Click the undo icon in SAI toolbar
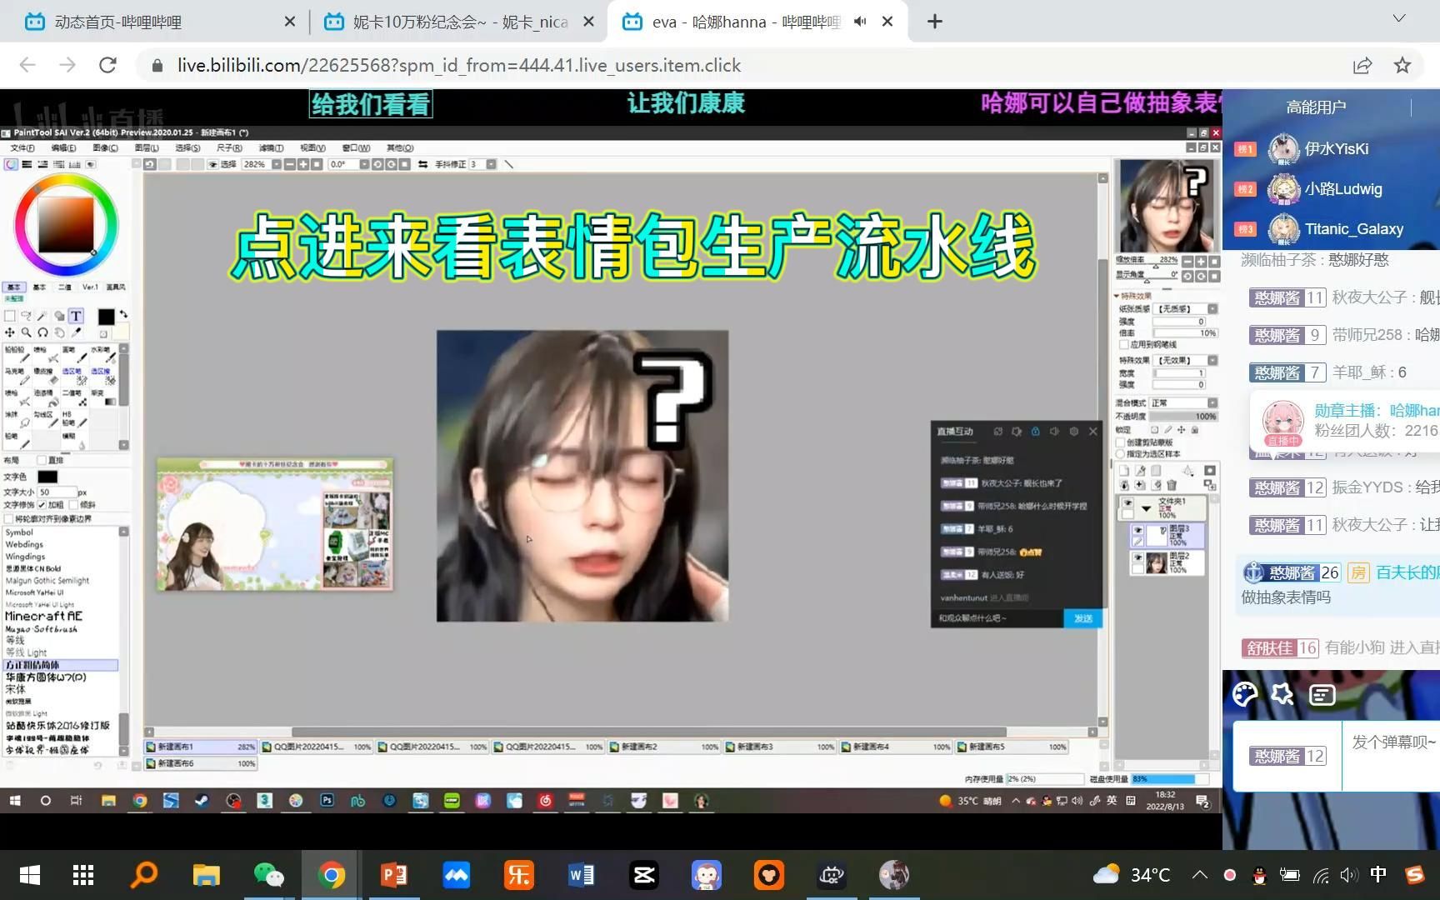The width and height of the screenshot is (1440, 900). coord(150,164)
